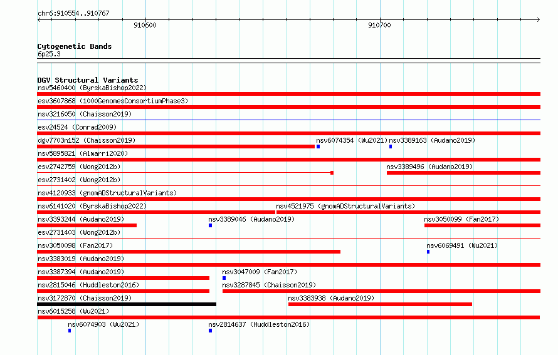The image size is (558, 355).
Task: Select nsv3216050 (Chaisson2019) label
Action: [x=85, y=114]
